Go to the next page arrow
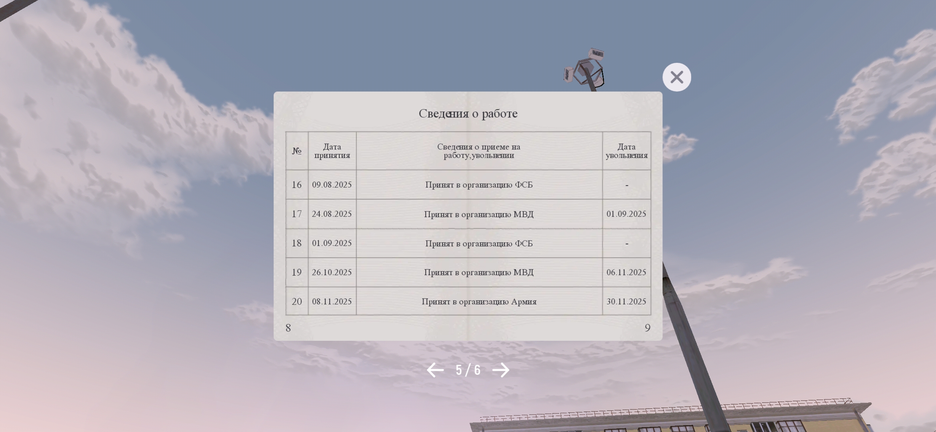 (501, 370)
